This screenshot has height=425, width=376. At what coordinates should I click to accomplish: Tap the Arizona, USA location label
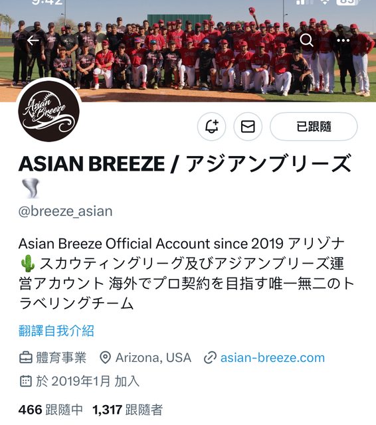point(153,358)
